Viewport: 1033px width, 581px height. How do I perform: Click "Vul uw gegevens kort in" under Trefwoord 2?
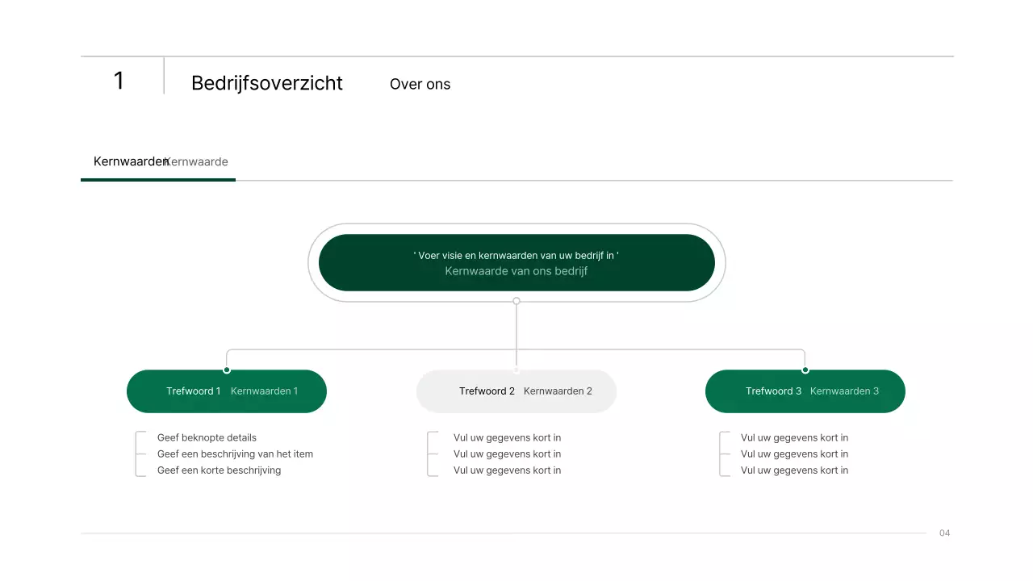pyautogui.click(x=508, y=437)
